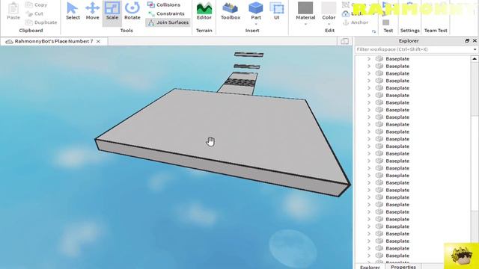Click the viewport layout toggle icon
This screenshot has width=479, height=269.
[x=344, y=41]
